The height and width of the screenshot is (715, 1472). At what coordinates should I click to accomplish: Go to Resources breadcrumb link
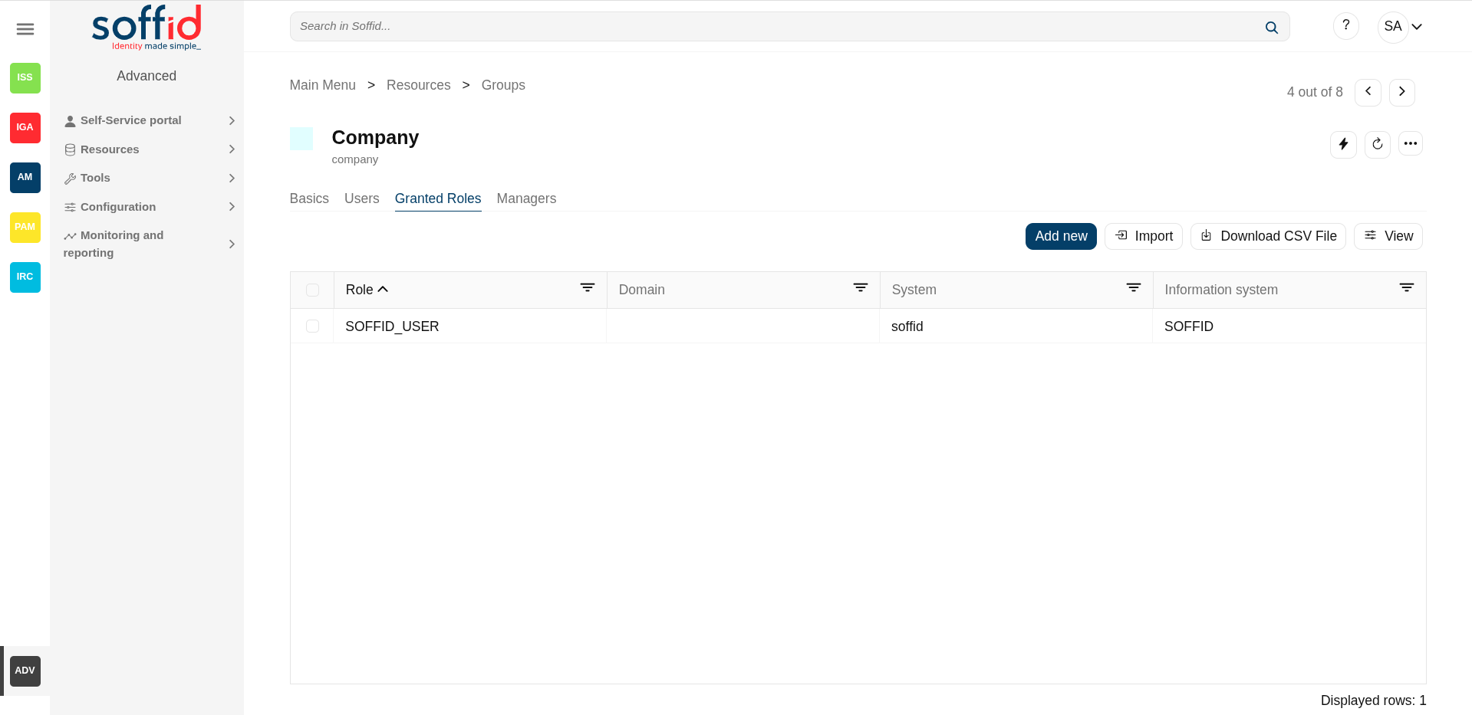click(x=419, y=85)
